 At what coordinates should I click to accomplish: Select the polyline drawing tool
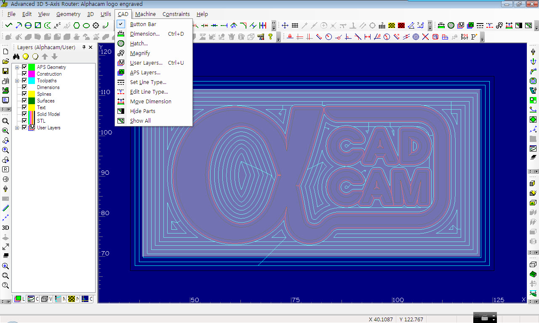[x=8, y=26]
